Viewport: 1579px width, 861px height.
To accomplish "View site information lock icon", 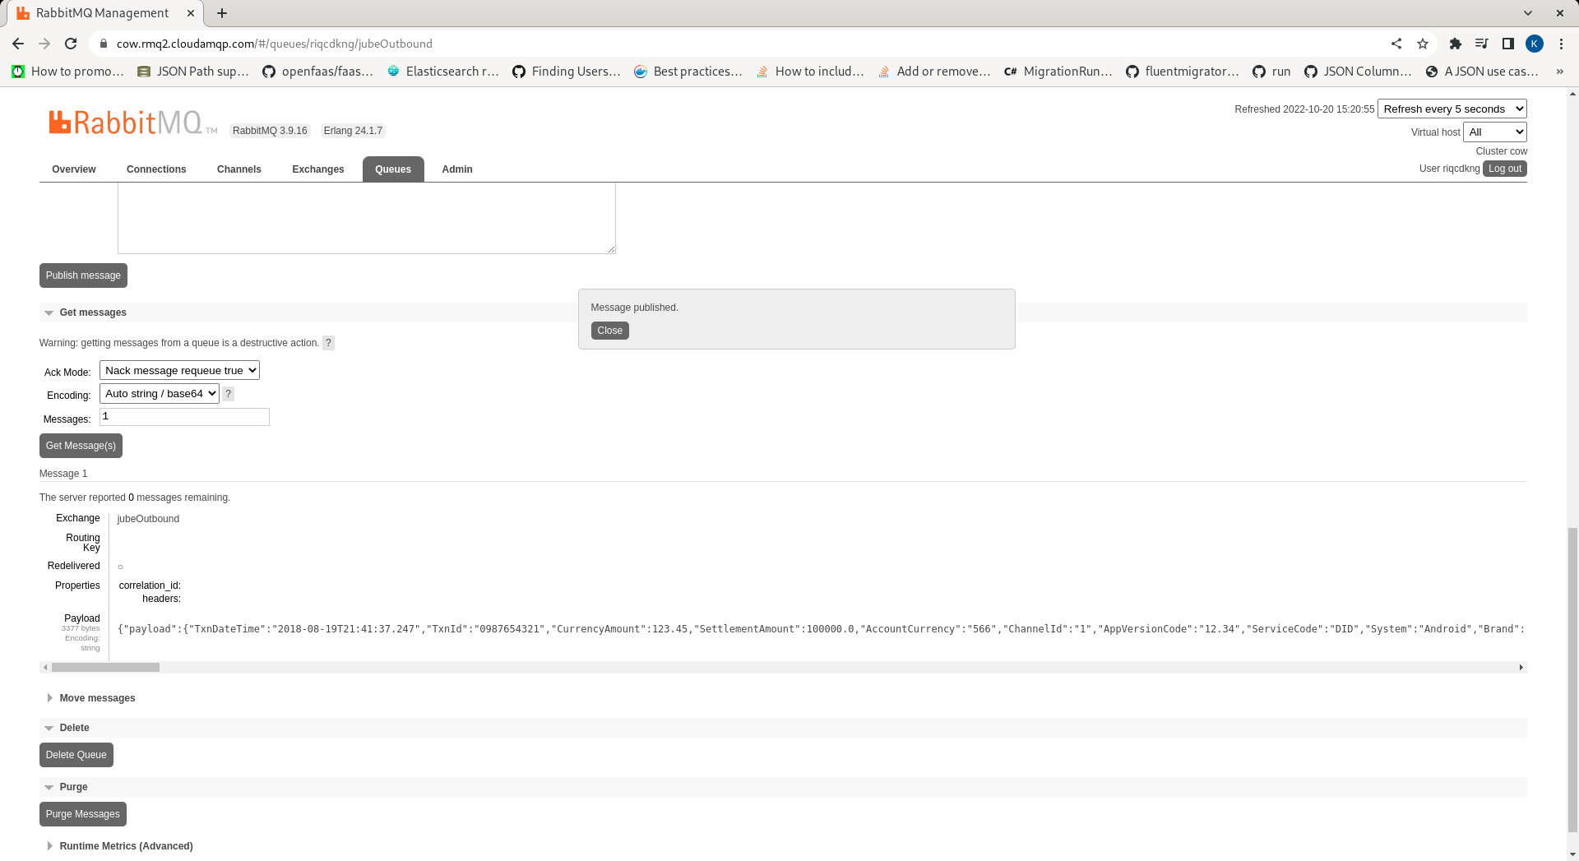I will (102, 44).
